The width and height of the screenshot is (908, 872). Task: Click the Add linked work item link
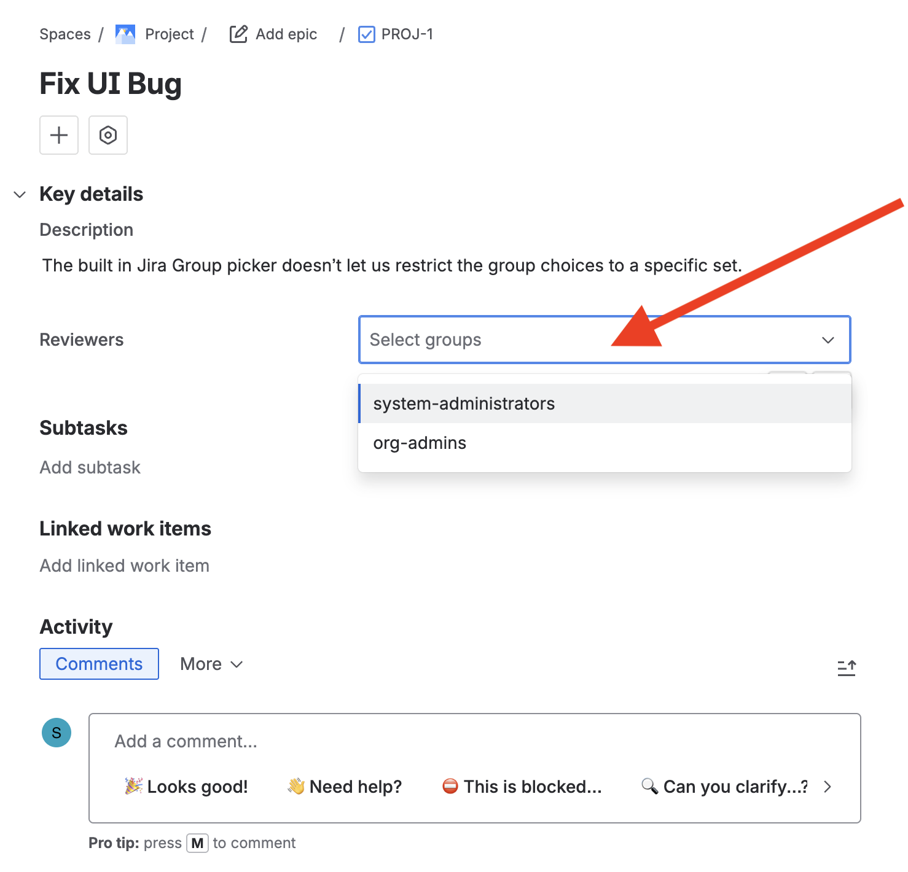click(124, 566)
